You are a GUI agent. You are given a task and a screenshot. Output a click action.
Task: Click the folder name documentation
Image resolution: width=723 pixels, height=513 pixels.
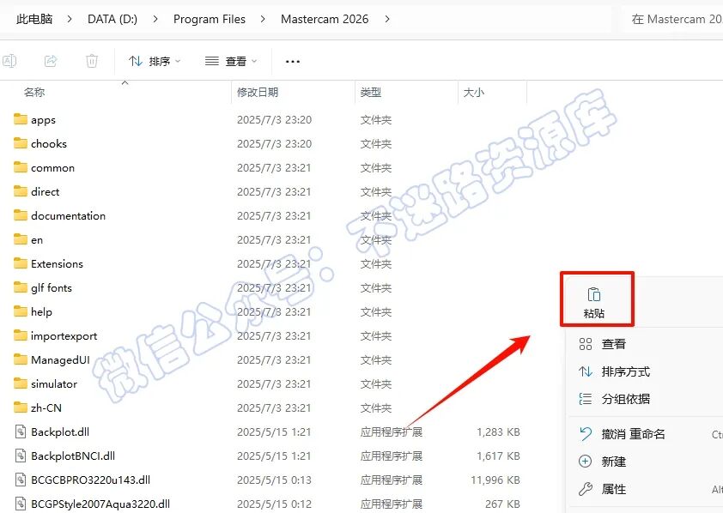pyautogui.click(x=68, y=215)
